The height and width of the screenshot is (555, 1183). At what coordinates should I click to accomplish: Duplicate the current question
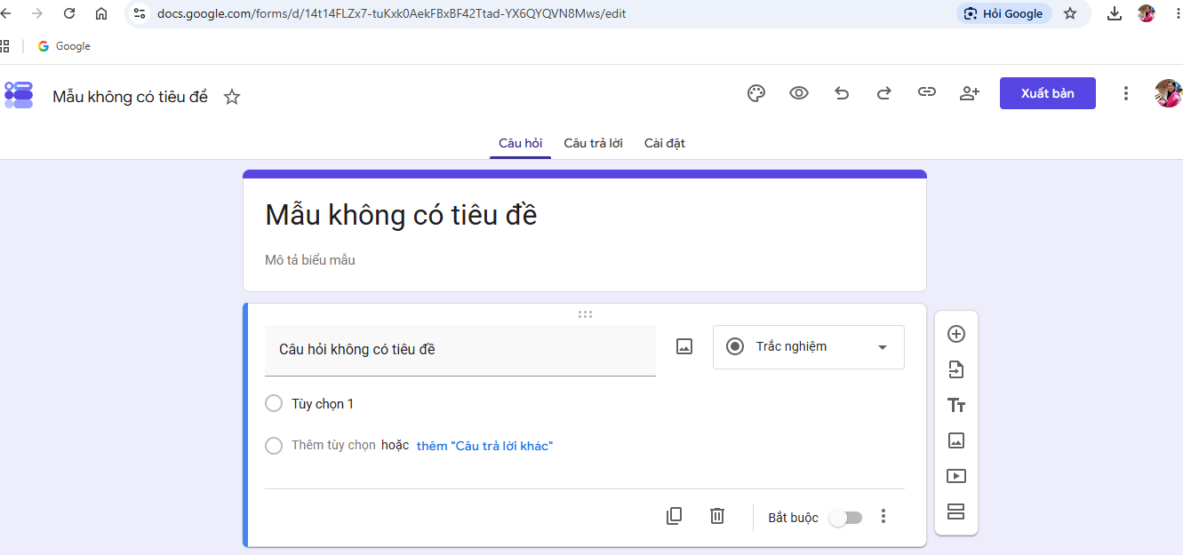[x=675, y=516]
